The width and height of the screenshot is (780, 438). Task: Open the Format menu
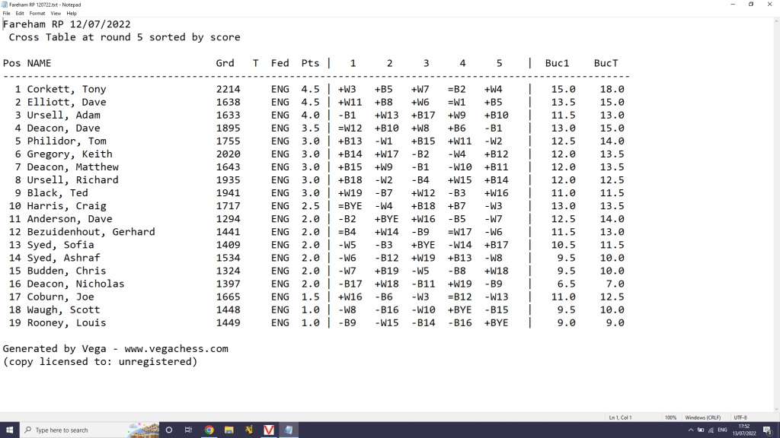click(37, 13)
